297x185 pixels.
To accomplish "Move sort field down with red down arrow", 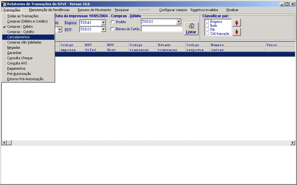I will click(237, 32).
